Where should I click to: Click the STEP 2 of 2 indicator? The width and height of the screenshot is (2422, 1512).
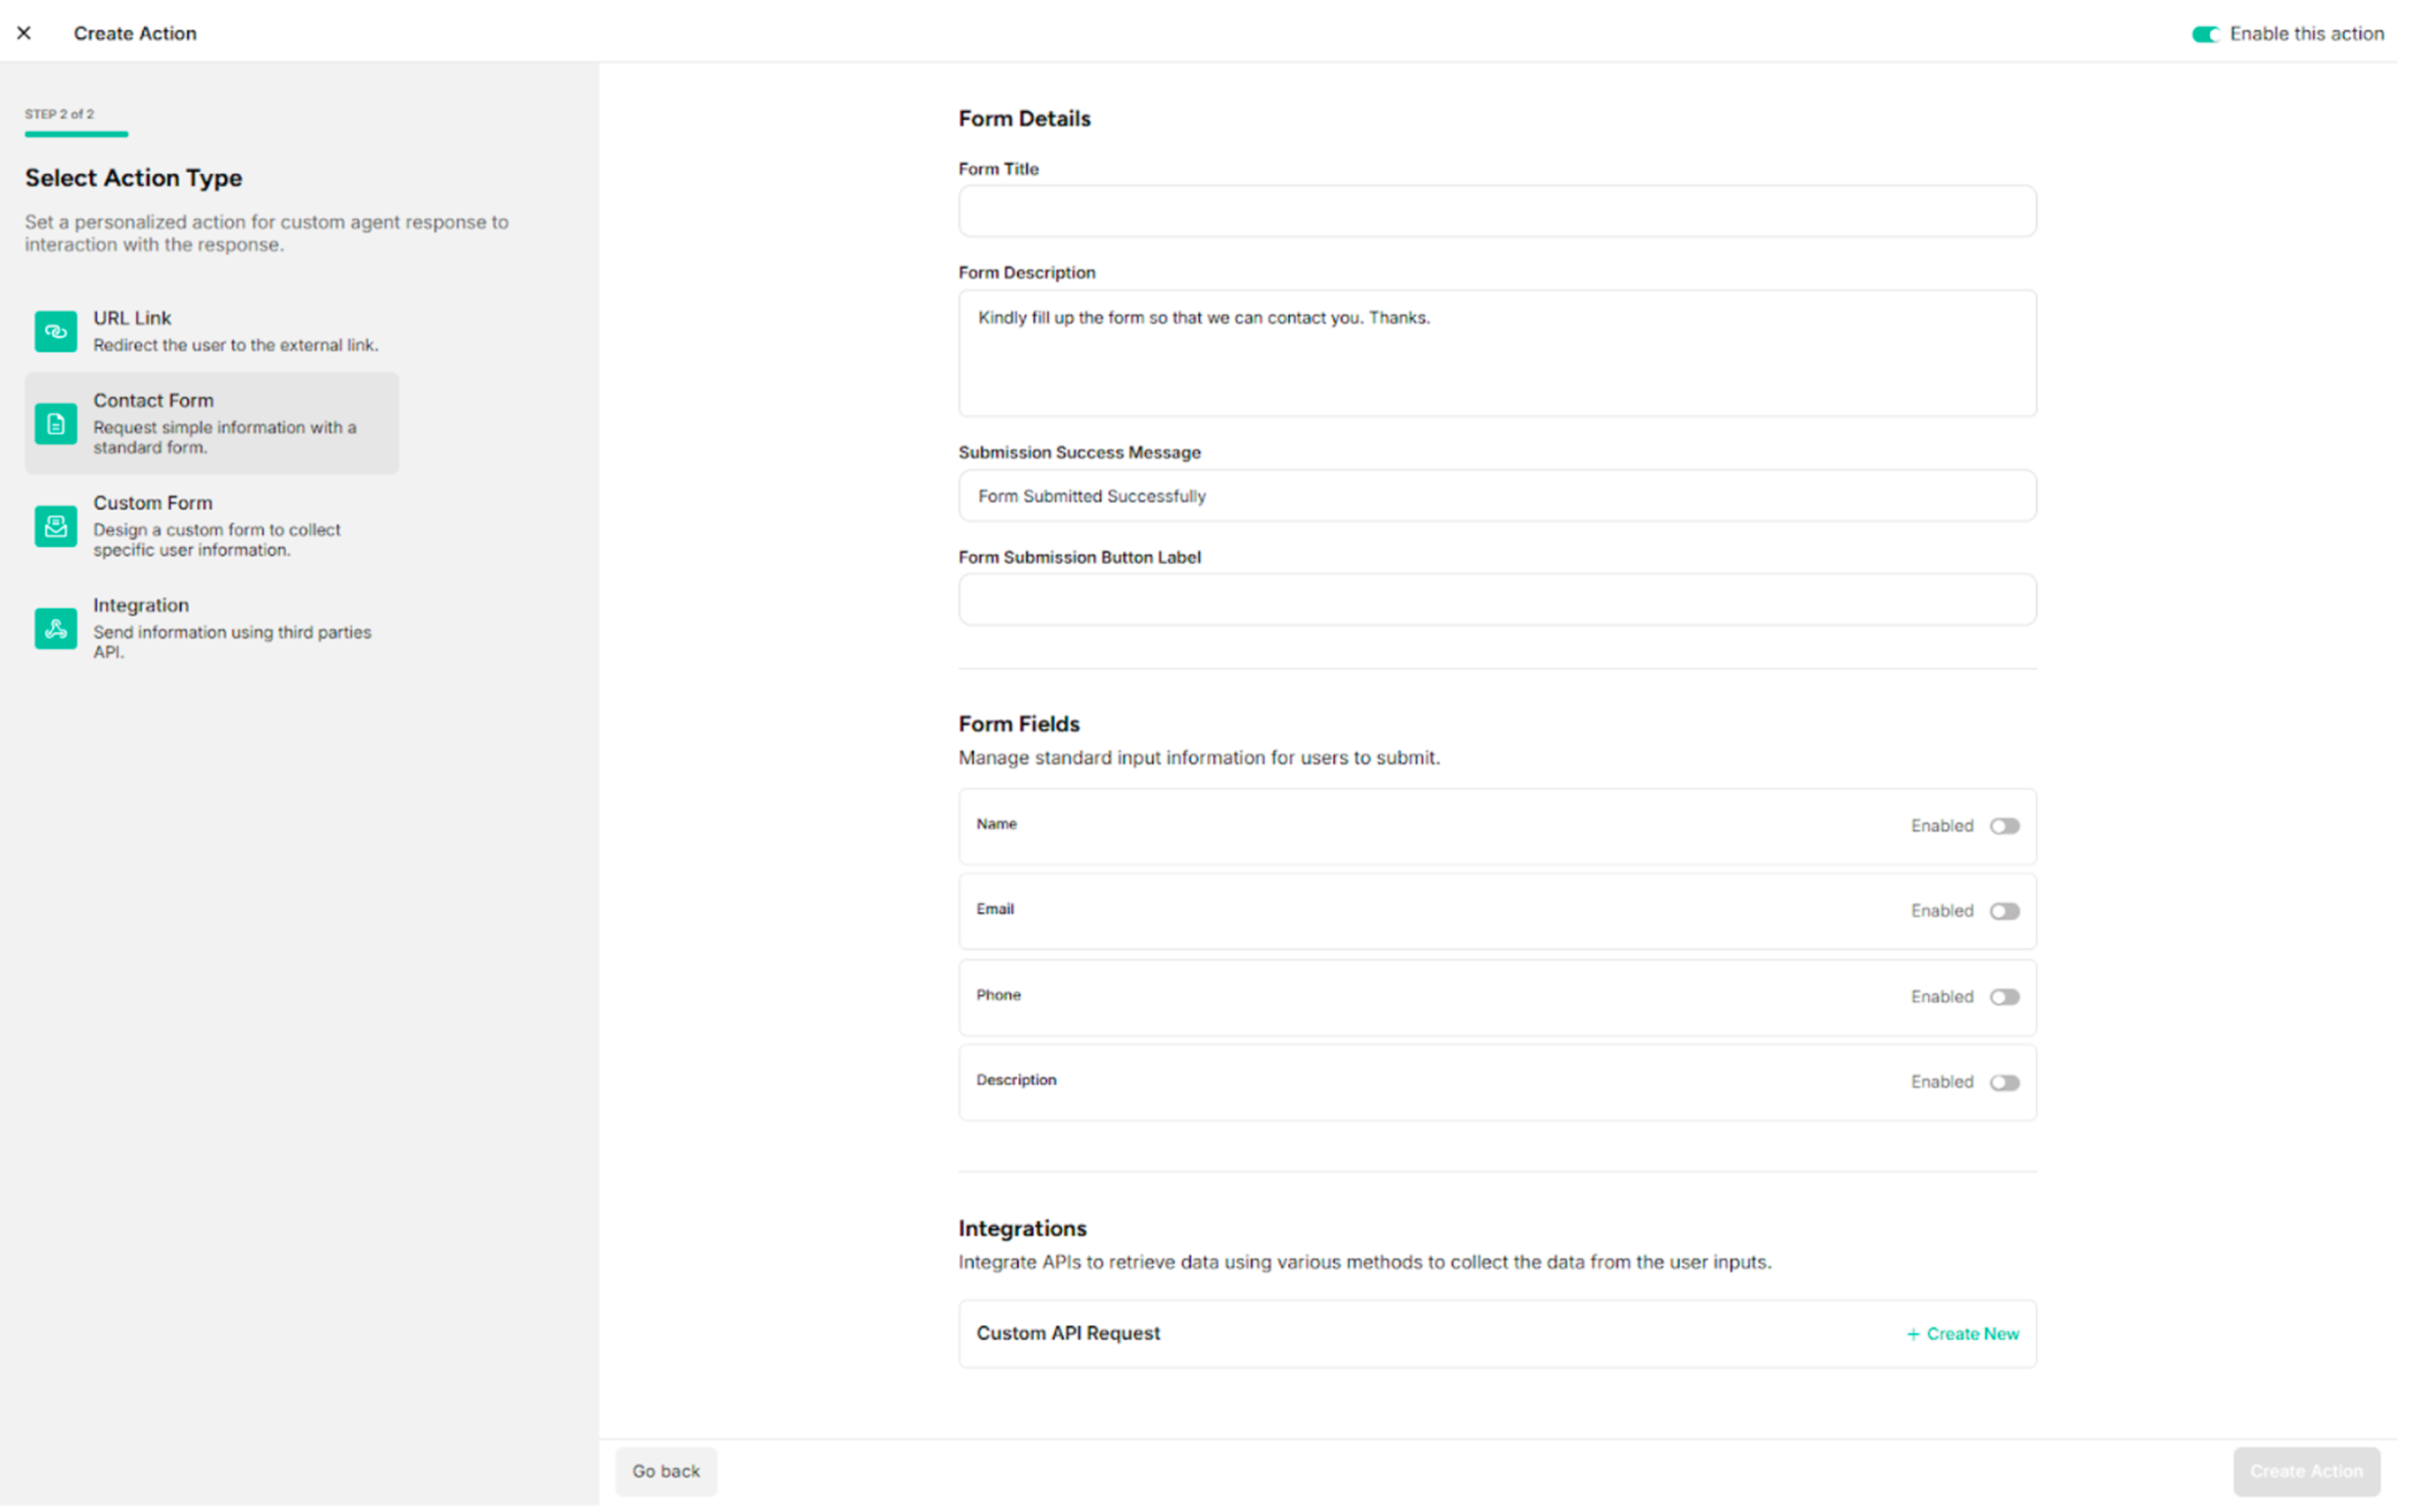(60, 114)
